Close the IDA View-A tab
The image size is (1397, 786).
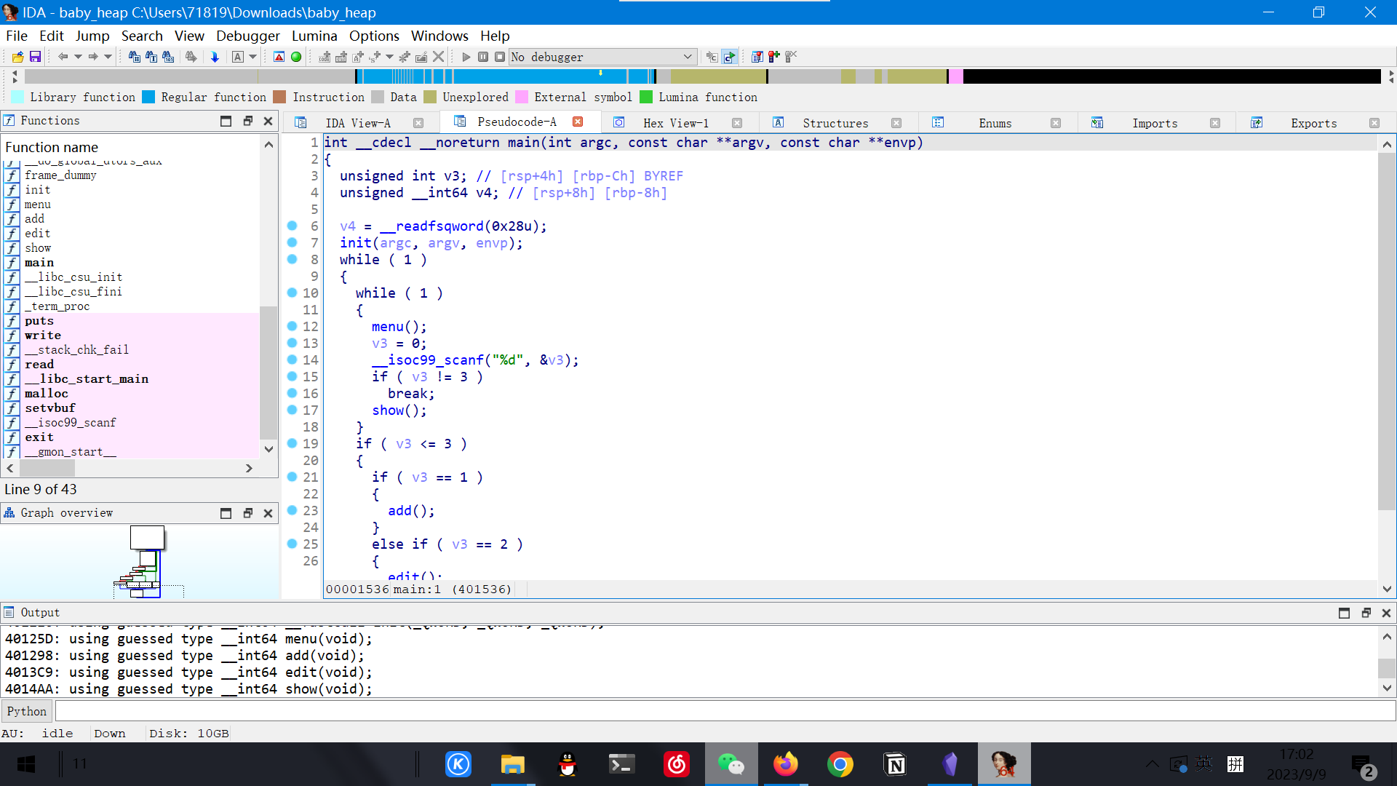click(418, 123)
